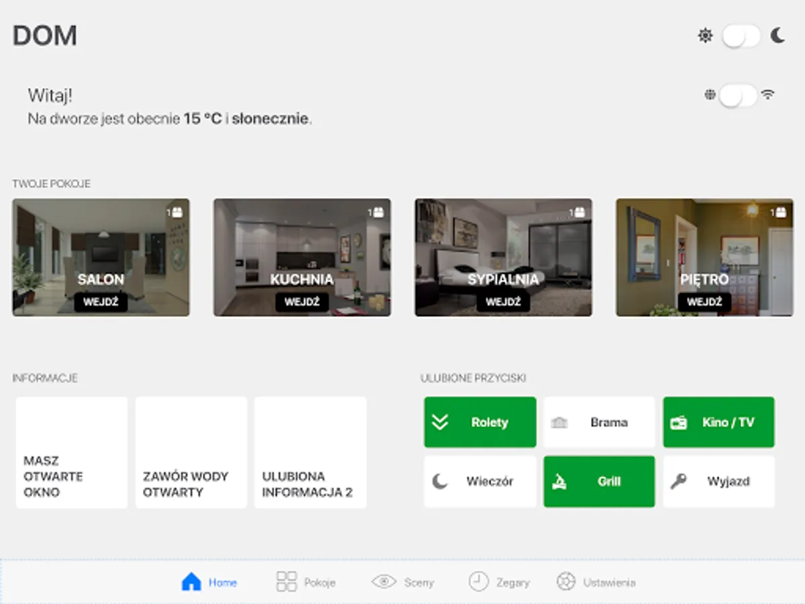Switch to the Sceny tab label
This screenshot has width=805, height=604.
(419, 583)
